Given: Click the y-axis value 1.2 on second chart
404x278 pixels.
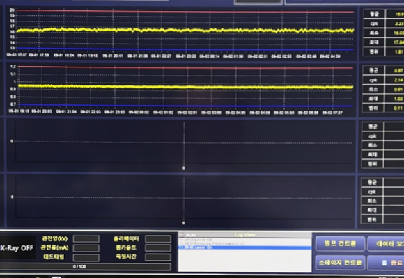Looking at the screenshot, I should coord(13,66).
